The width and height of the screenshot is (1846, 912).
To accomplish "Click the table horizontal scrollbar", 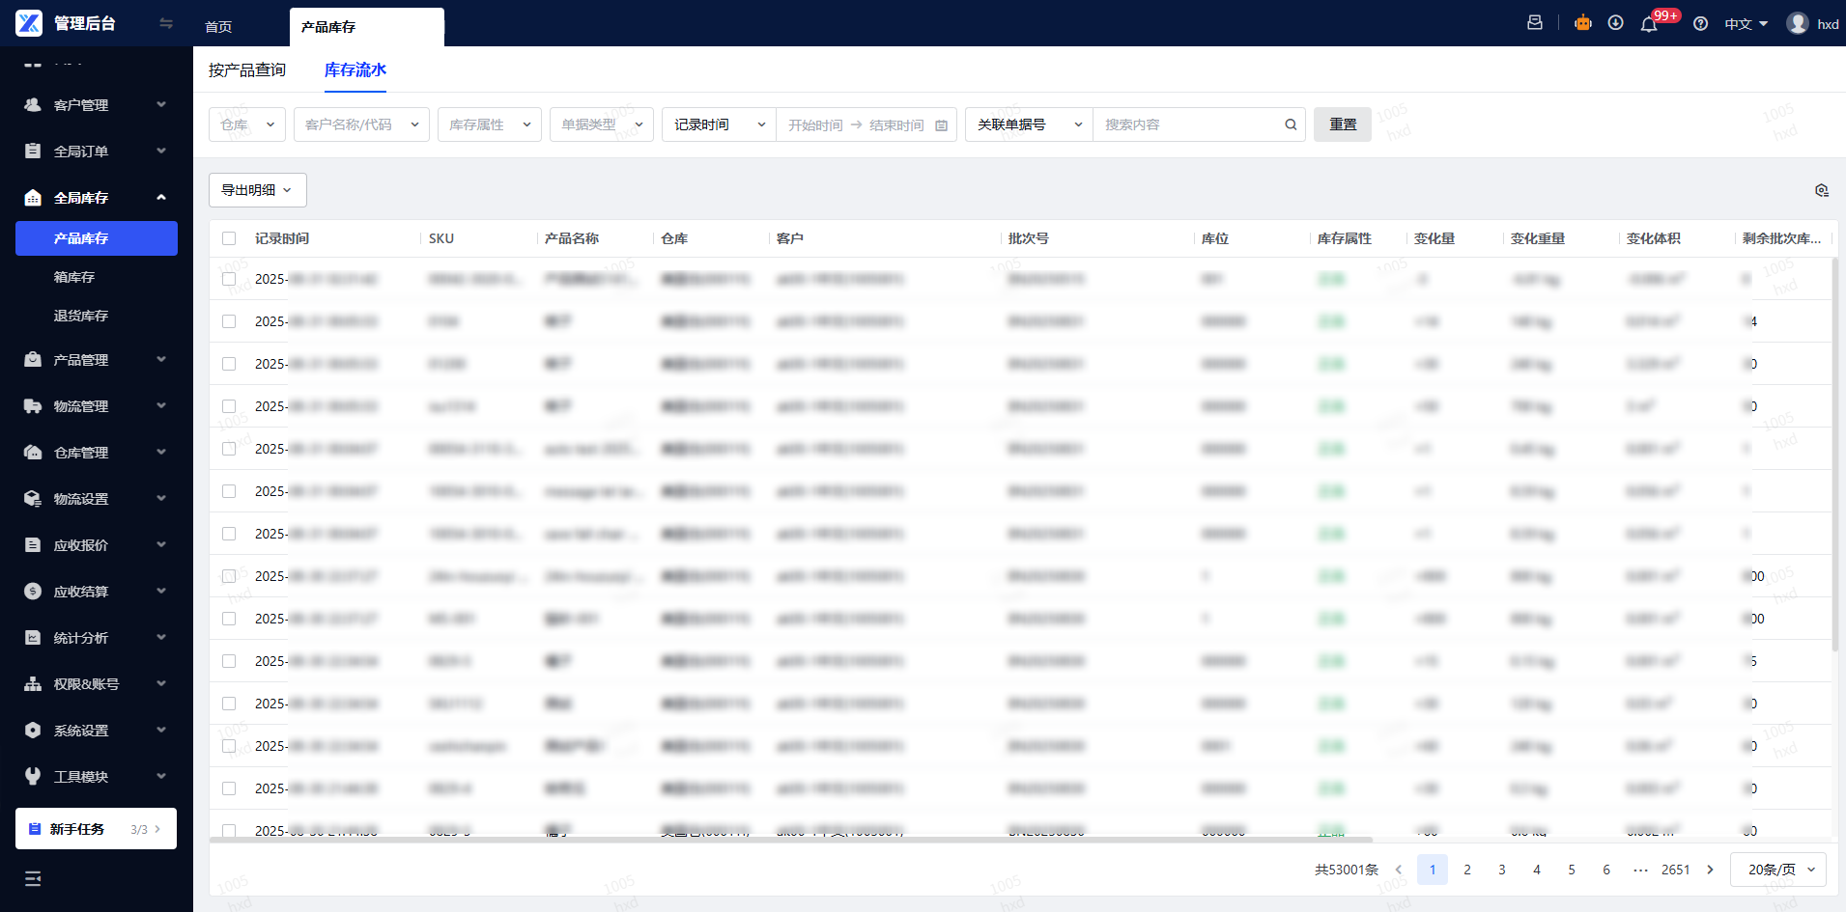I will pos(791,840).
